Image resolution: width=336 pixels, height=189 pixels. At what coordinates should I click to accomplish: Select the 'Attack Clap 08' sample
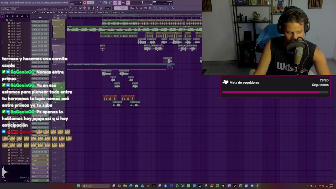(x=17, y=42)
